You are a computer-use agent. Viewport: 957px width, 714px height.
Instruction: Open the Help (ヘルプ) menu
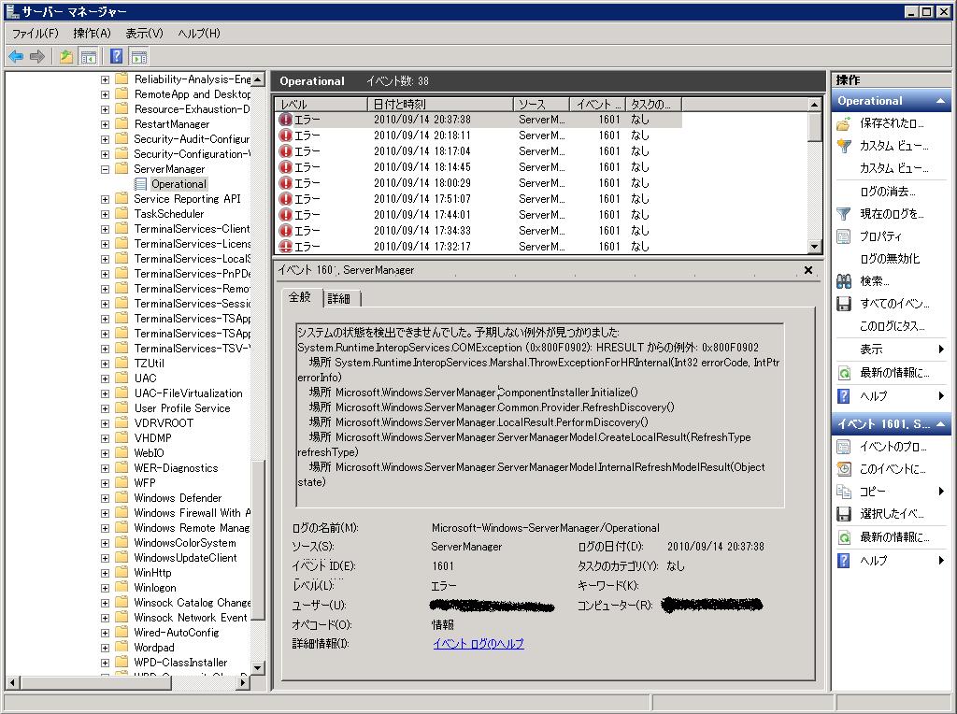[199, 33]
